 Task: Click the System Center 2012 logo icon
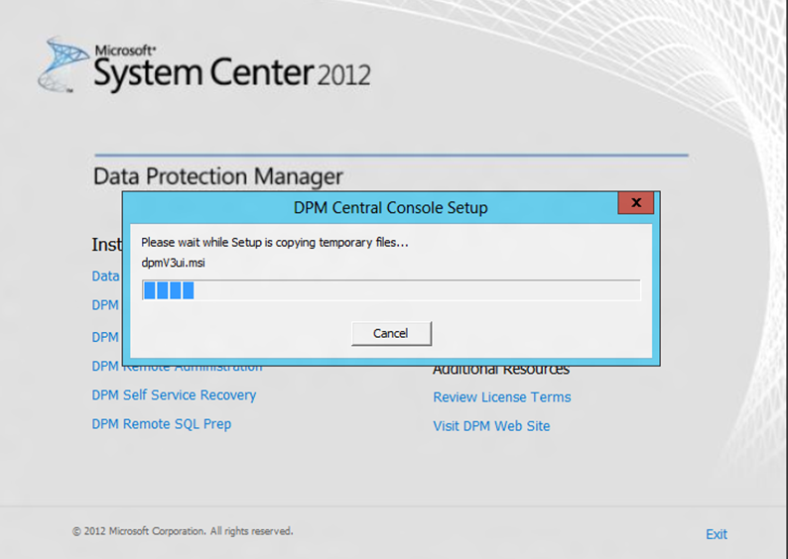[63, 64]
